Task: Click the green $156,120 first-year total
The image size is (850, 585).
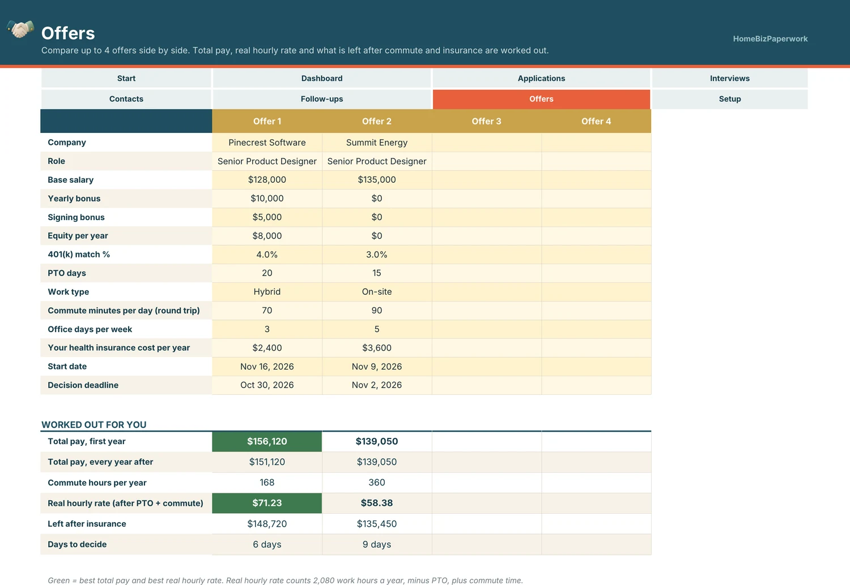Action: tap(267, 441)
